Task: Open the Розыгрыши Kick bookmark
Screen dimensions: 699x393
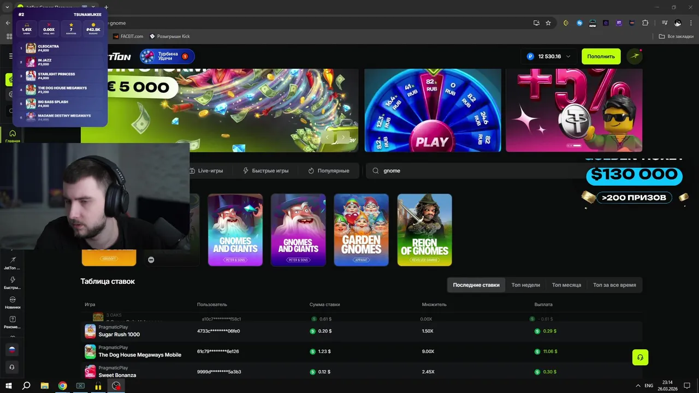Action: [x=169, y=37]
